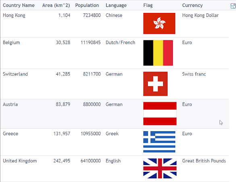Image resolution: width=236 pixels, height=182 pixels.
Task: Select the Belgium flag thumbnail
Action: 158,53
